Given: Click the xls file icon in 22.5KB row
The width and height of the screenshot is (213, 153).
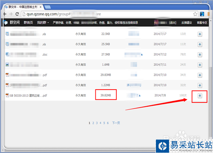Looking at the screenshot, I should [7, 34].
